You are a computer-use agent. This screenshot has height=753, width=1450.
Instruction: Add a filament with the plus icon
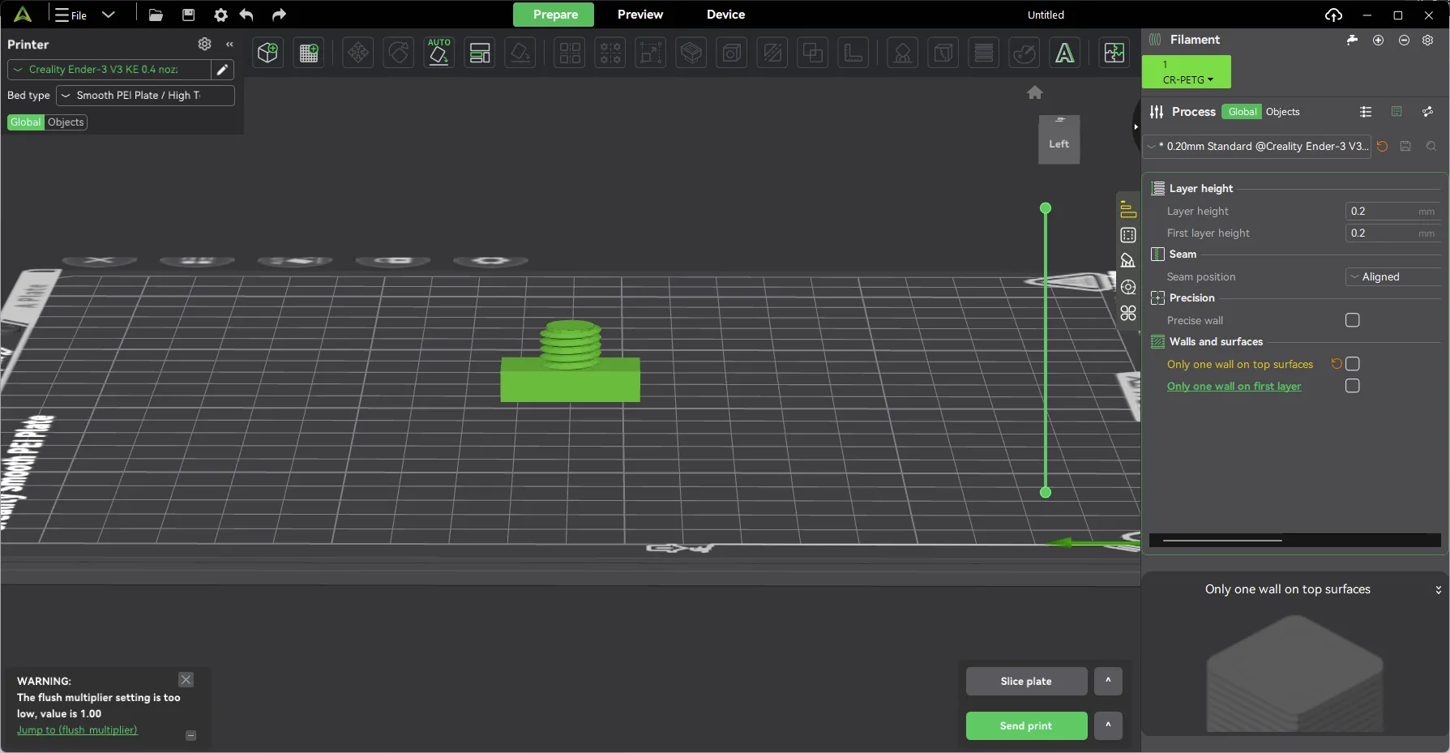1378,40
